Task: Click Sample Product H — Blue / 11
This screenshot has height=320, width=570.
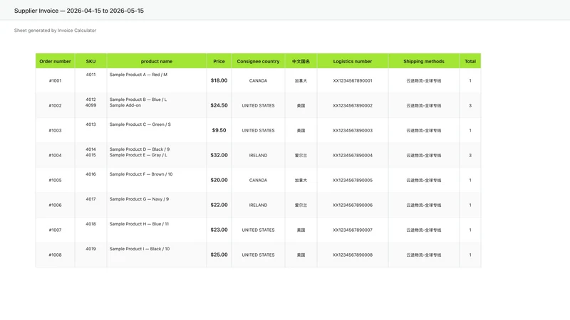Action: (139, 224)
